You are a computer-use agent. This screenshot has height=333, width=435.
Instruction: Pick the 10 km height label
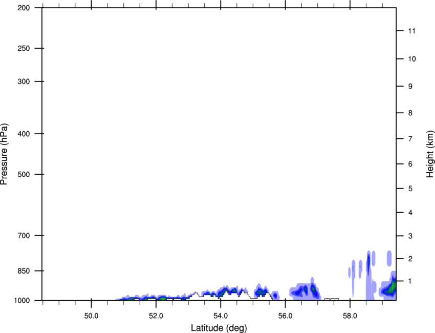click(x=412, y=59)
